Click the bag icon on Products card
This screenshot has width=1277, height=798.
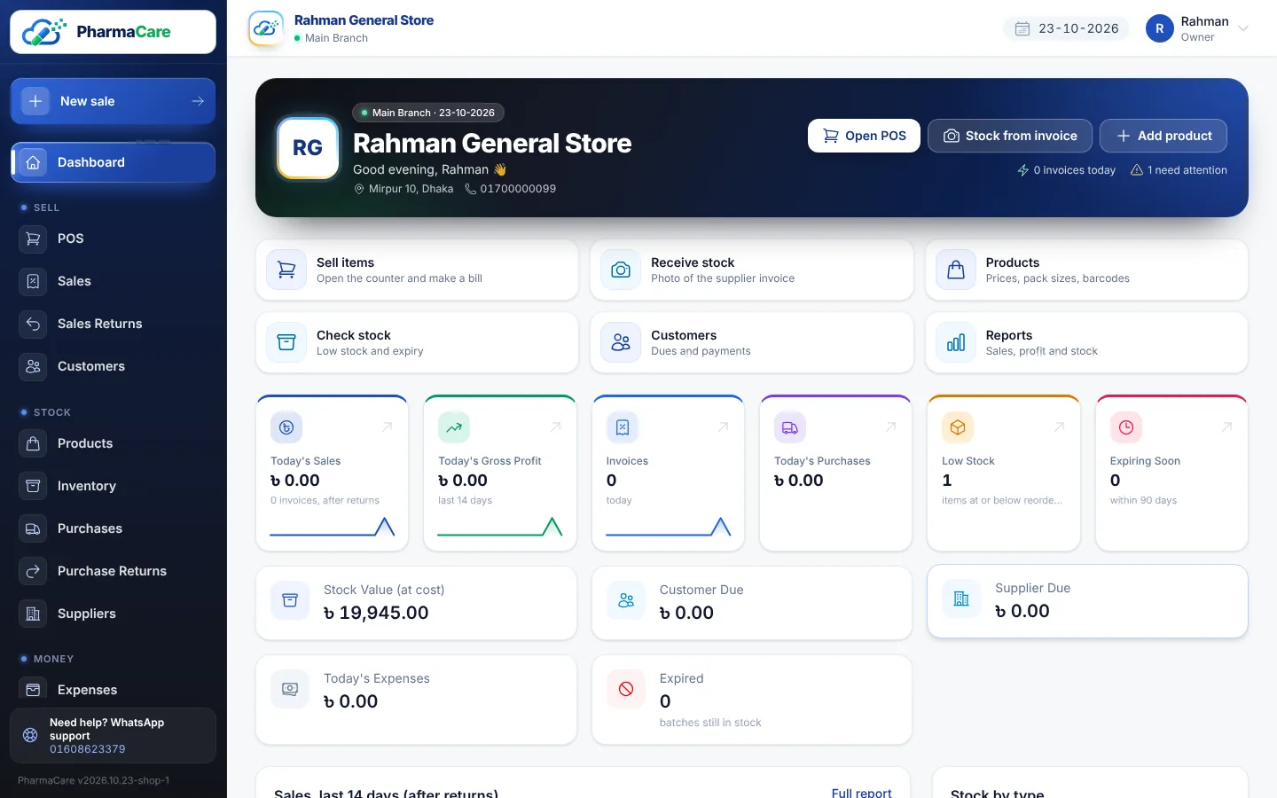(x=956, y=270)
